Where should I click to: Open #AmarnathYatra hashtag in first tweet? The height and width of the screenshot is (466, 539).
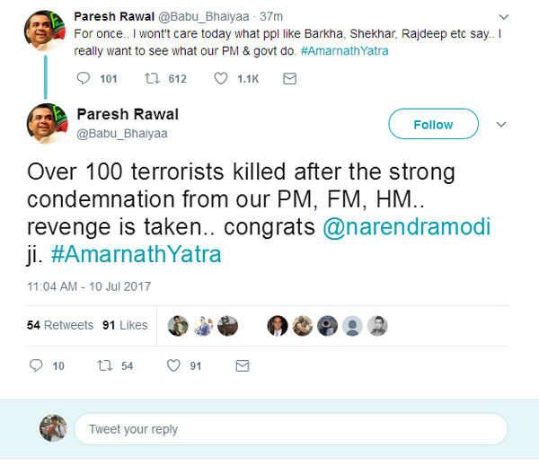(344, 51)
